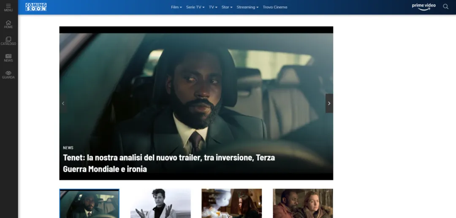Expand the Serie TV dropdown menu

point(195,7)
